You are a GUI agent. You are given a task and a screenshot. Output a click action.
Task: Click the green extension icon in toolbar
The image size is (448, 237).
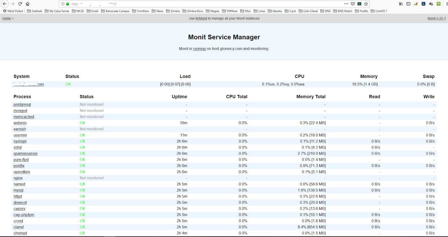(x=438, y=4)
